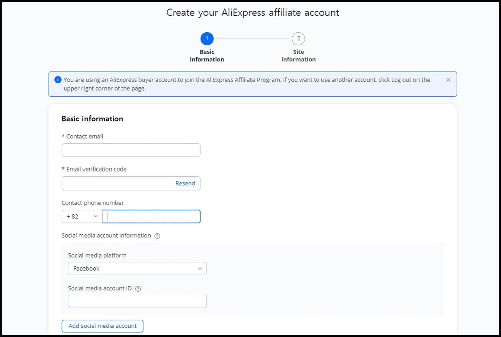The image size is (501, 337).
Task: Open help icon beside Social media account ID
Action: pos(138,289)
